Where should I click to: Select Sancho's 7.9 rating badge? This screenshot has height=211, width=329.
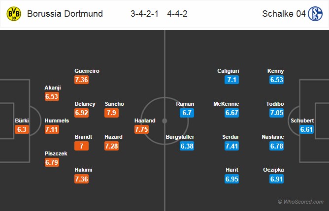pyautogui.click(x=111, y=113)
